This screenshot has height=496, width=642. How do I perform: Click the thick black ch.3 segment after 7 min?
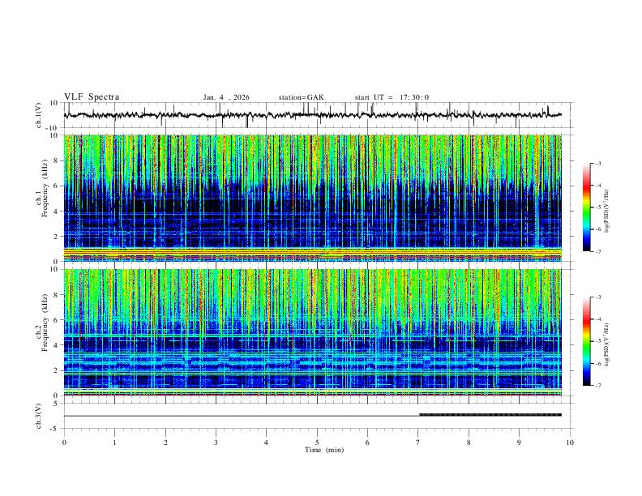(490, 415)
